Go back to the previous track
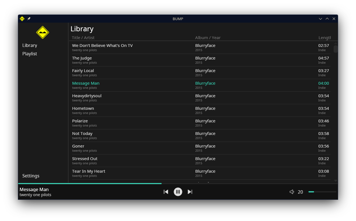This screenshot has height=221, width=356. tap(166, 192)
